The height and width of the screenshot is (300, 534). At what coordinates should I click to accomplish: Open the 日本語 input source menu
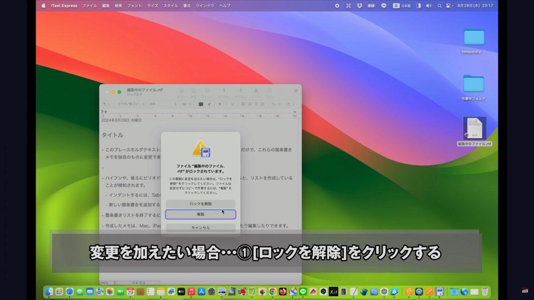pos(401,6)
